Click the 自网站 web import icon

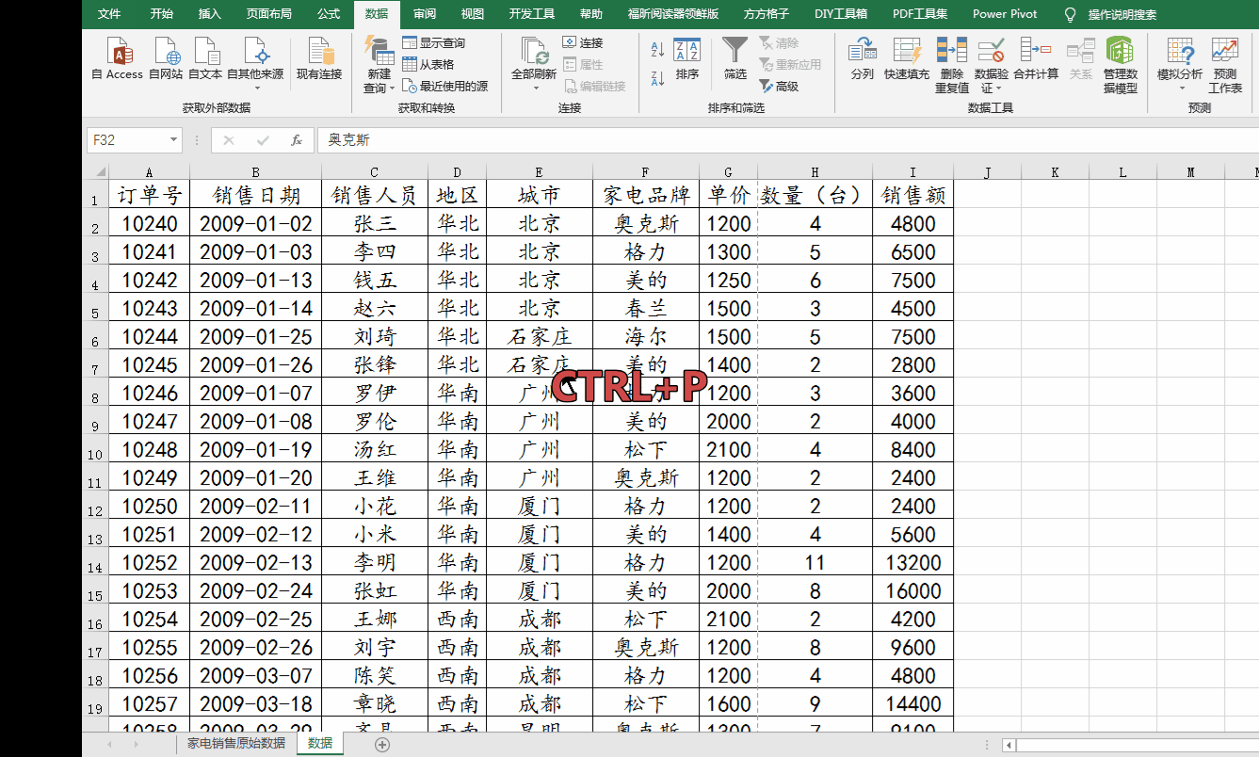(166, 58)
